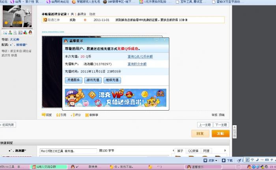Select the 猴子 emoticon tab
This screenshot has width=276, height=170.
tap(180, 151)
